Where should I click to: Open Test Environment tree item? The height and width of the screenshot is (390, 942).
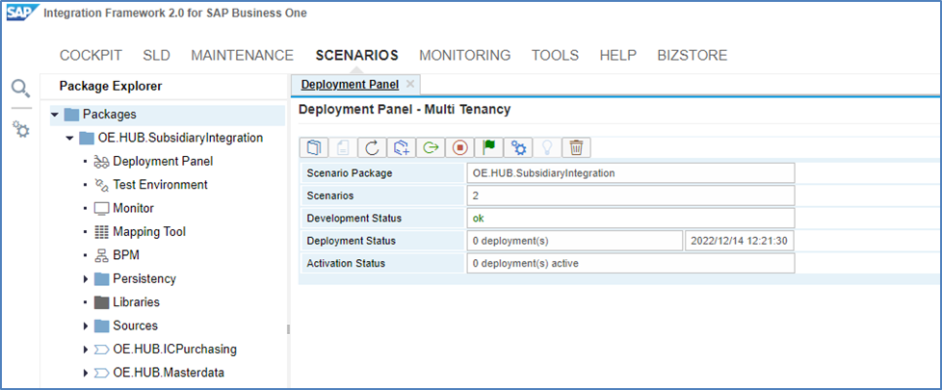(x=159, y=185)
